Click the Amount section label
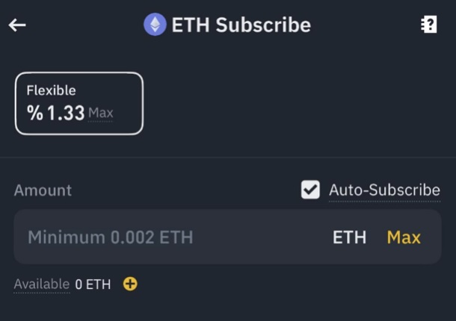456x321 pixels. [x=43, y=190]
